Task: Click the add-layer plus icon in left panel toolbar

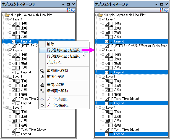Action: (73, 10)
